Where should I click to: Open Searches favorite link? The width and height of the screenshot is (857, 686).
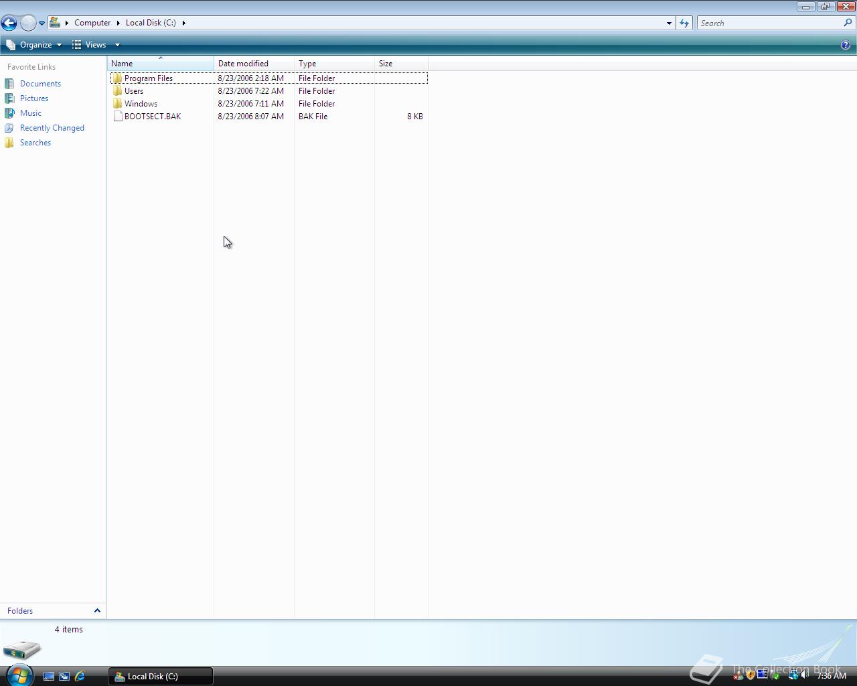[x=35, y=143]
